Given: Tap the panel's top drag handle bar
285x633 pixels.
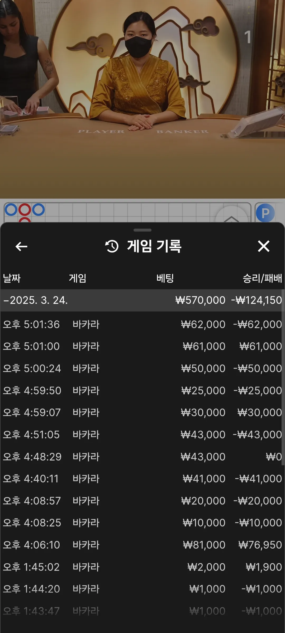Looking at the screenshot, I should coord(142,230).
